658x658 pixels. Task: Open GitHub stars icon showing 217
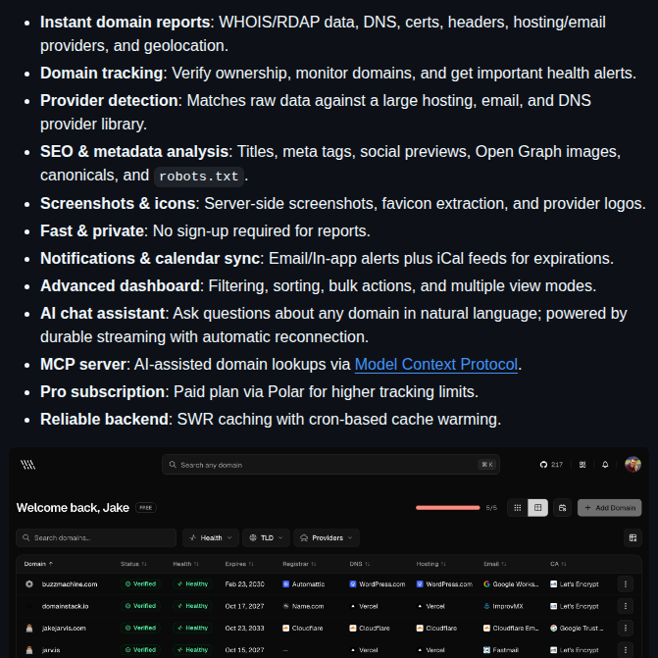pos(551,465)
